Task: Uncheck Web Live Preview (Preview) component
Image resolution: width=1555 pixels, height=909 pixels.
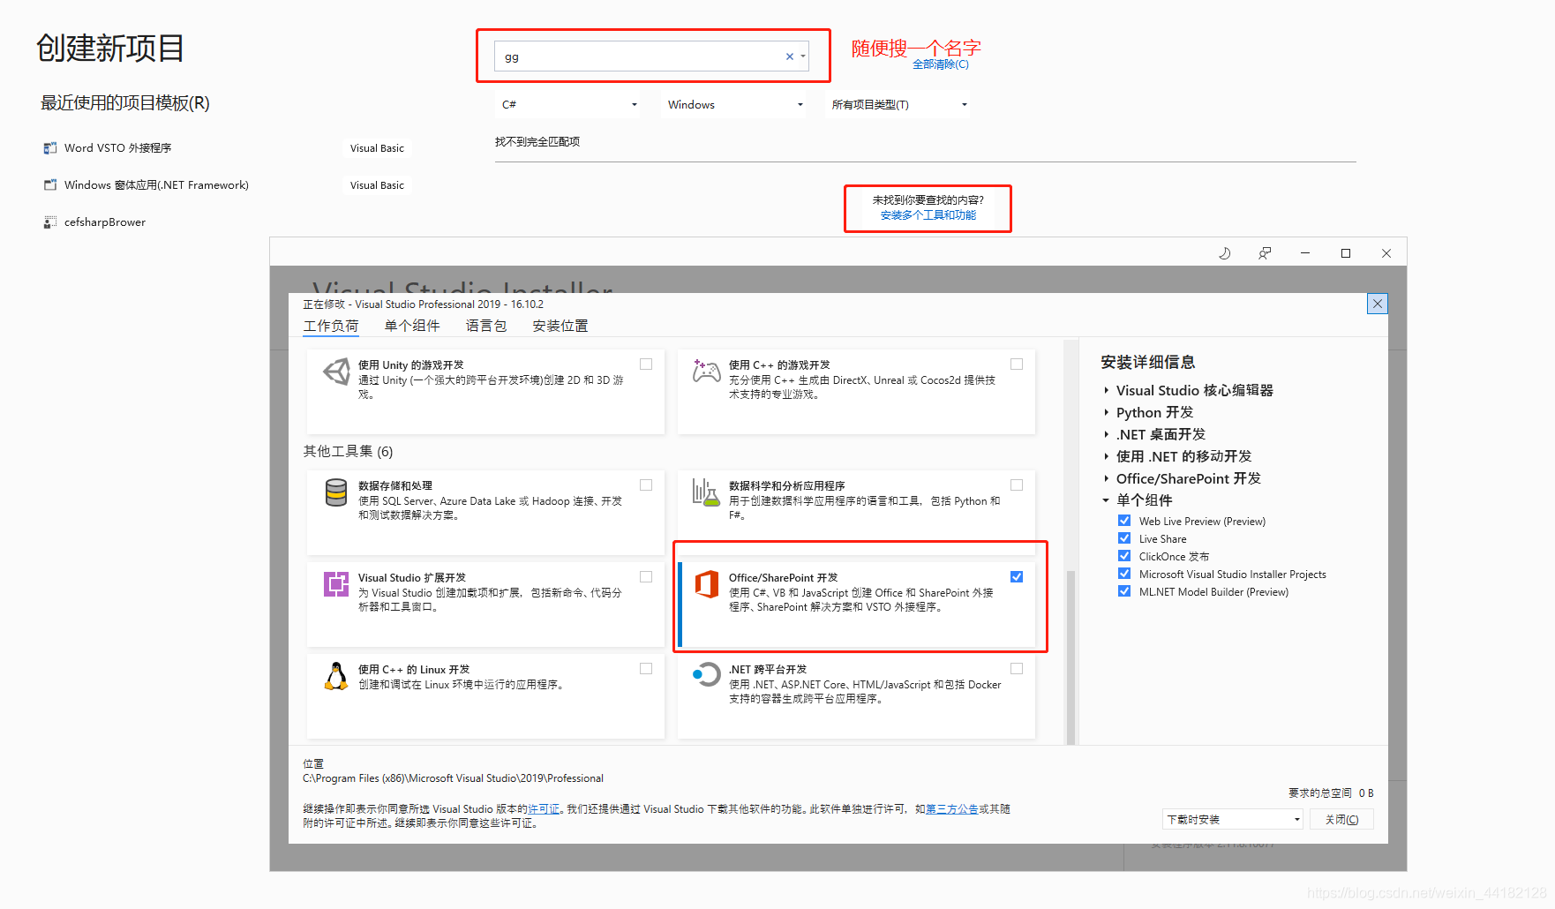Action: click(x=1124, y=521)
